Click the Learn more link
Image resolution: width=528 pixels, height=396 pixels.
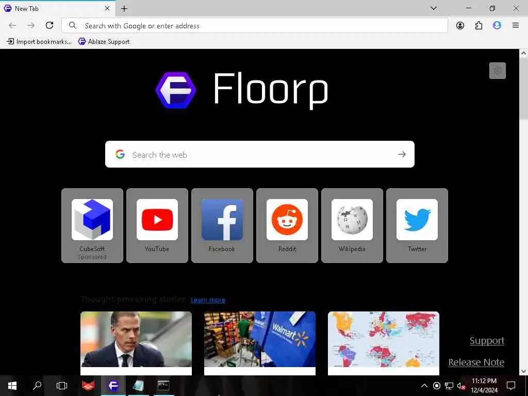[208, 300]
